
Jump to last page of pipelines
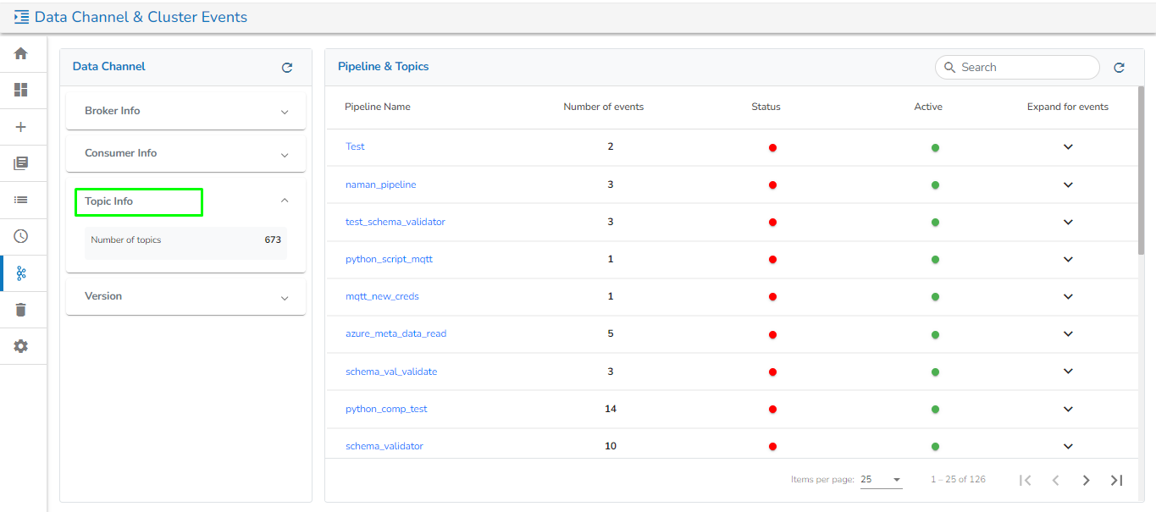coord(1116,480)
